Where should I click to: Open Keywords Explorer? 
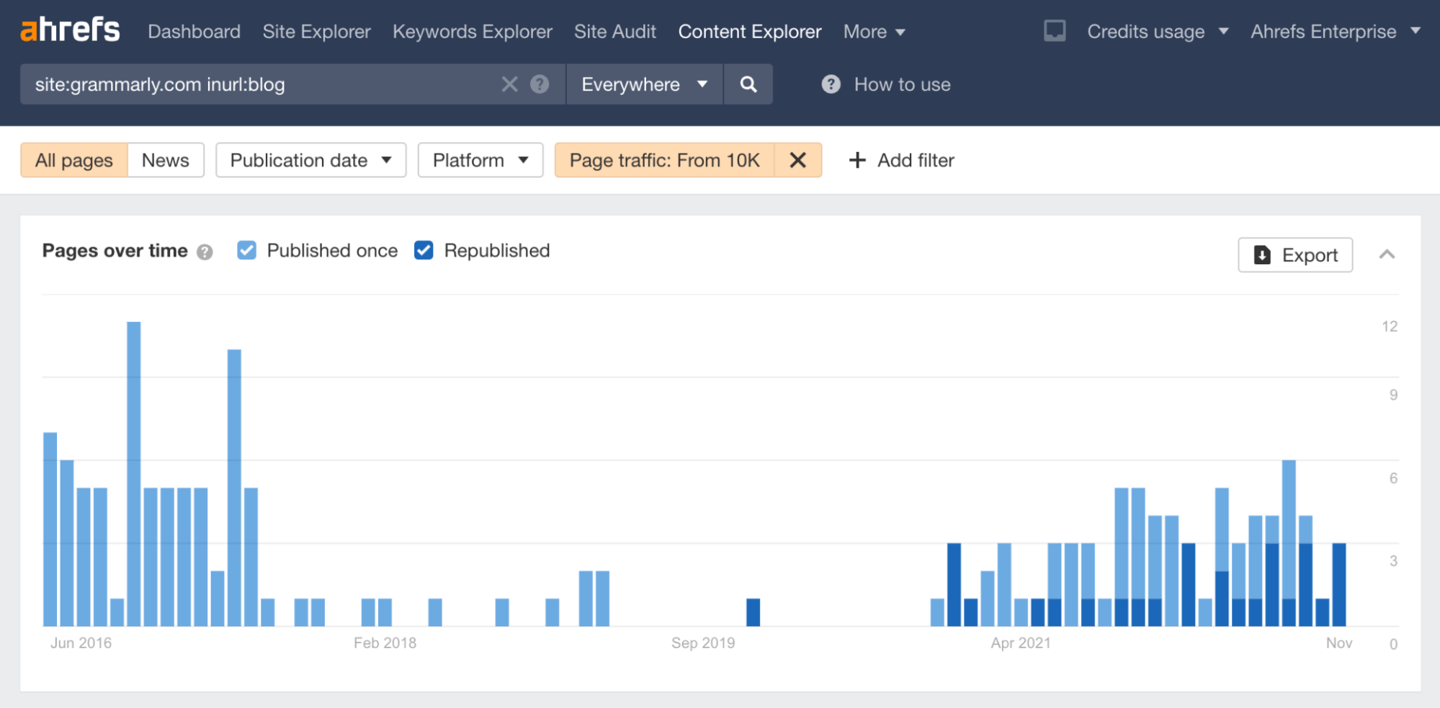click(472, 32)
